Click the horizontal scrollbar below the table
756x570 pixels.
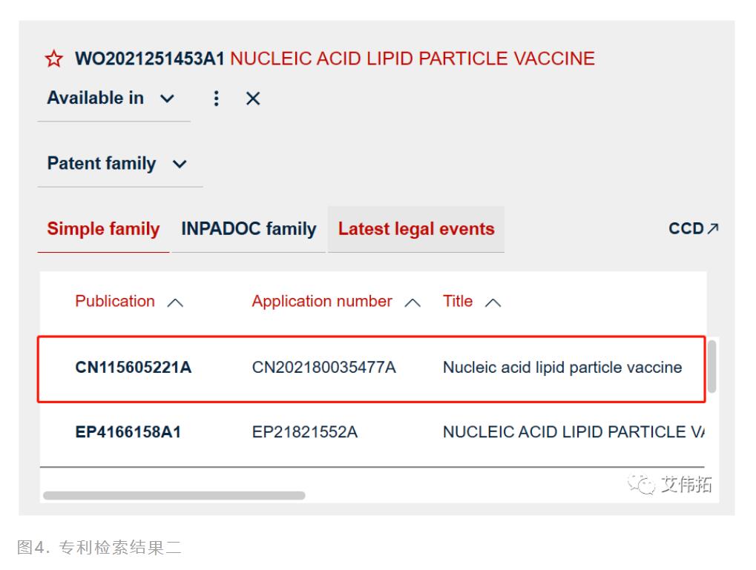click(x=174, y=495)
